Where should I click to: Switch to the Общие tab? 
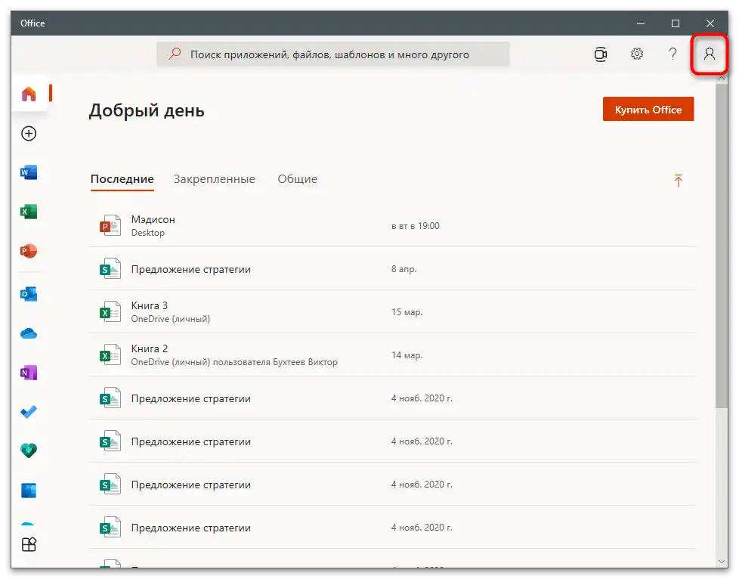(298, 179)
